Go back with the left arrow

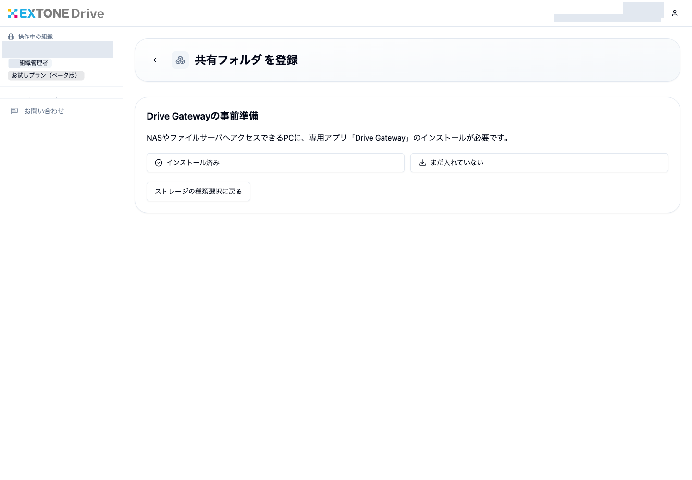[x=156, y=60]
